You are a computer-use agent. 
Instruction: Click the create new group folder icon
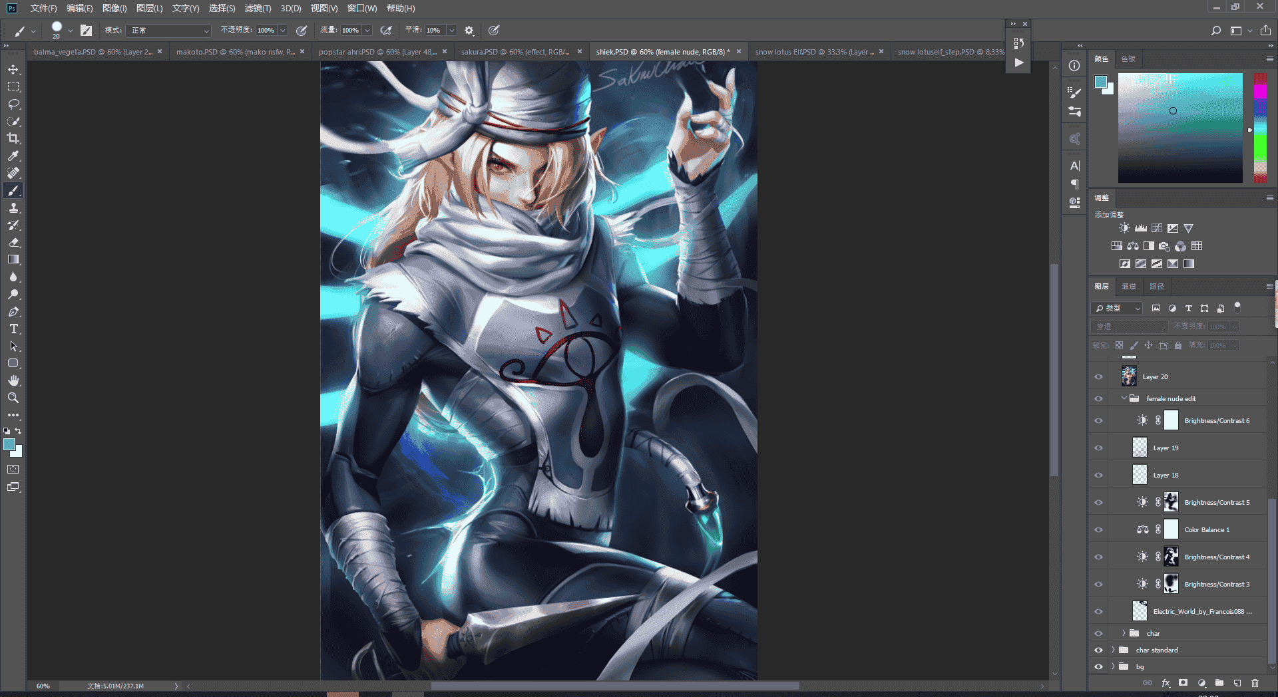tap(1219, 683)
